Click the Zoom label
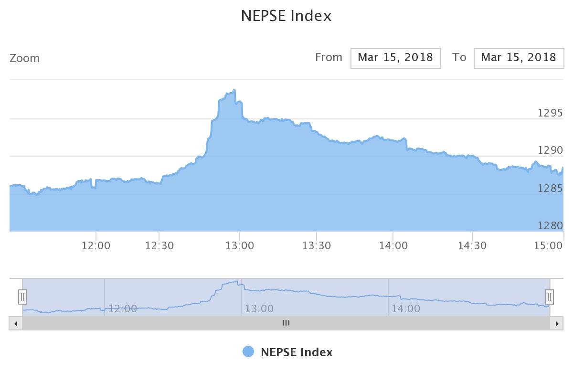573x382 pixels. pos(25,58)
